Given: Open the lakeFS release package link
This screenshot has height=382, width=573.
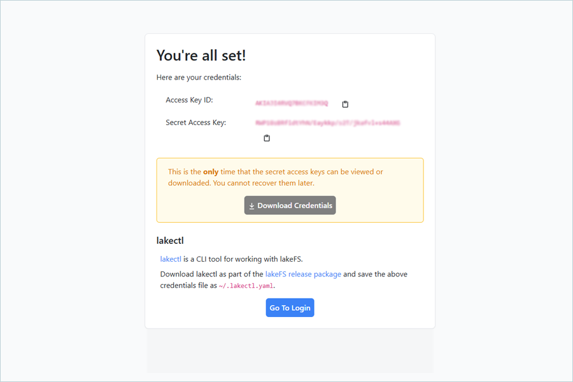Looking at the screenshot, I should pos(303,274).
